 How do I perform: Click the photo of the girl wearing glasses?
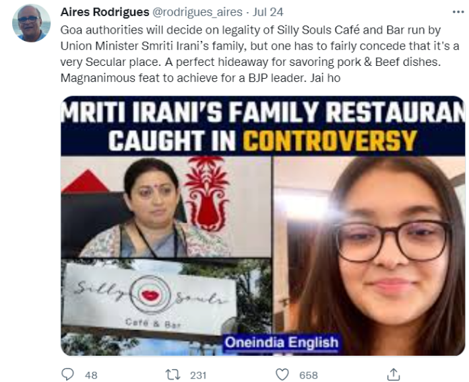tap(369, 256)
